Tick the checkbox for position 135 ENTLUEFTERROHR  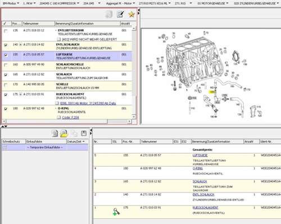pos(6,31)
